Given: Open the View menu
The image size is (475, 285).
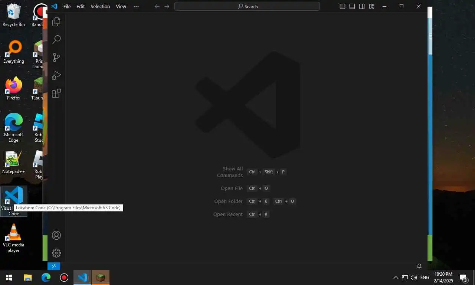Looking at the screenshot, I should click(x=121, y=6).
